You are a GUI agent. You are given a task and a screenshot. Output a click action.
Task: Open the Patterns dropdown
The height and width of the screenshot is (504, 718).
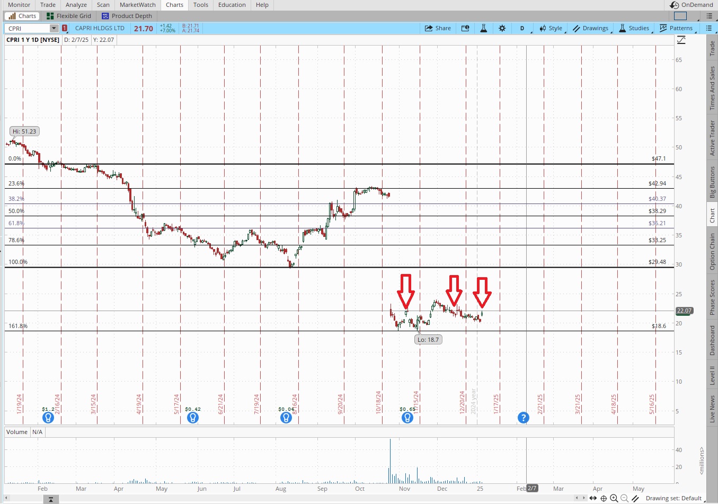[677, 28]
